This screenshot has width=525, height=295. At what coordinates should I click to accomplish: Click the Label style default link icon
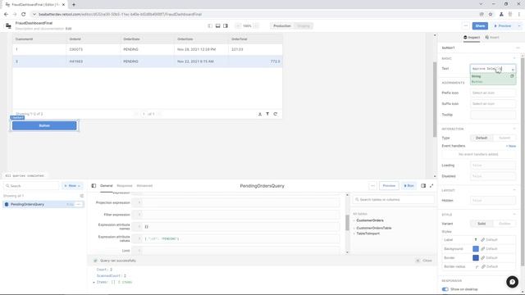(483, 240)
